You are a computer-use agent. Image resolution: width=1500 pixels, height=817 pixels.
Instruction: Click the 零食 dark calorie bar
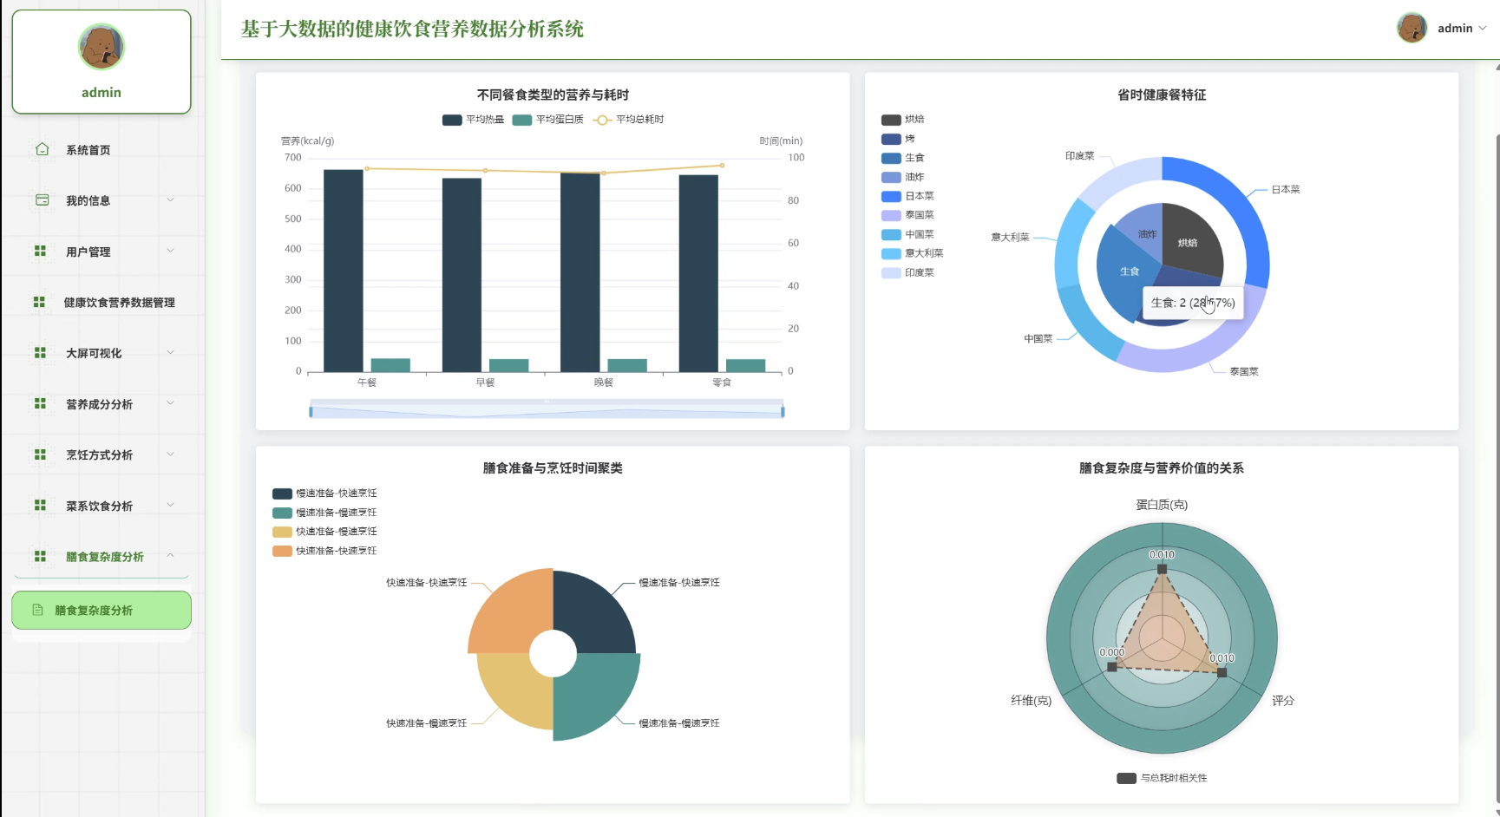click(698, 273)
